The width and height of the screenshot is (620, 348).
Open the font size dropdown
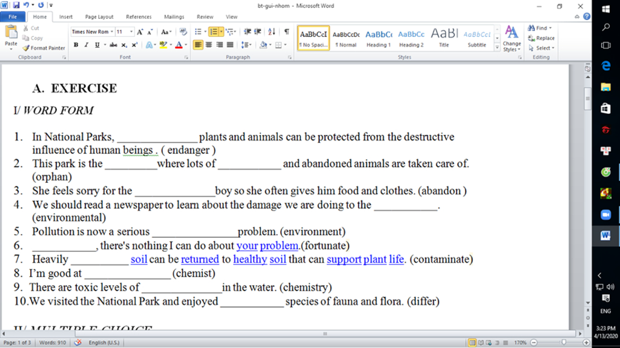pos(131,31)
